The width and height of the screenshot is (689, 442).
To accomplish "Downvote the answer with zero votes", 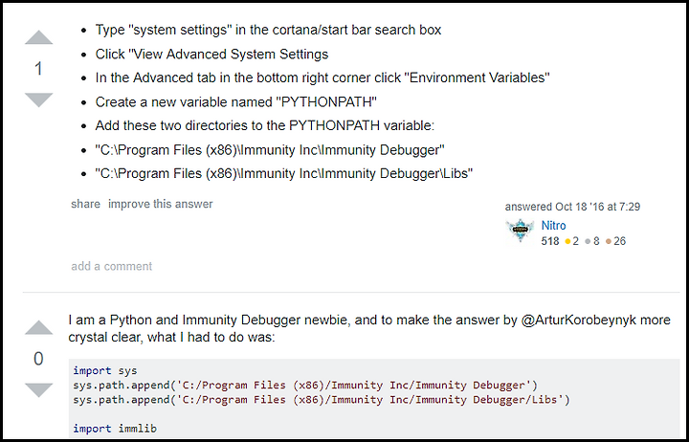I will (38, 390).
